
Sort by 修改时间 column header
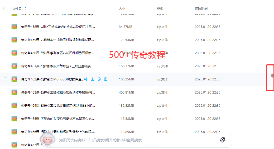click(x=201, y=9)
